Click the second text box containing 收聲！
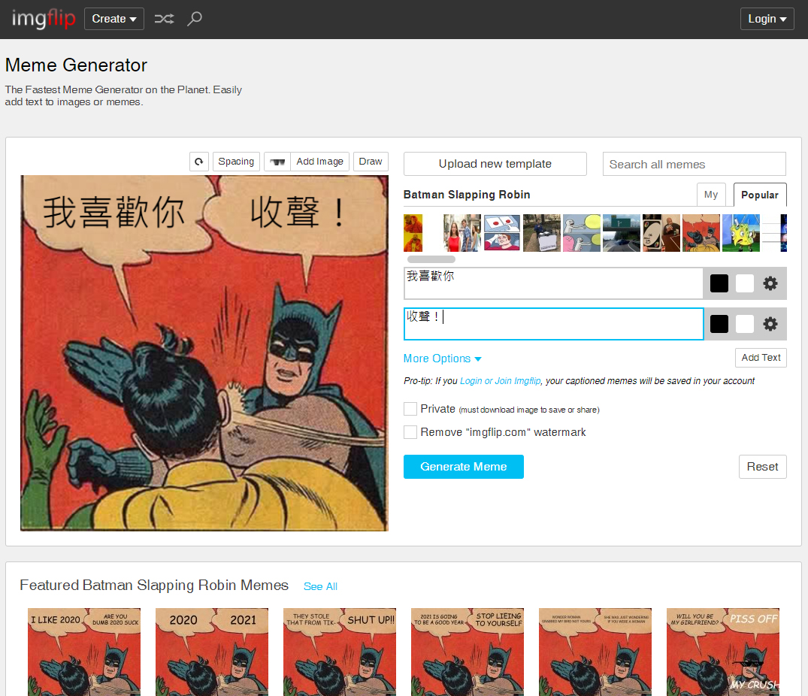 [x=553, y=324]
